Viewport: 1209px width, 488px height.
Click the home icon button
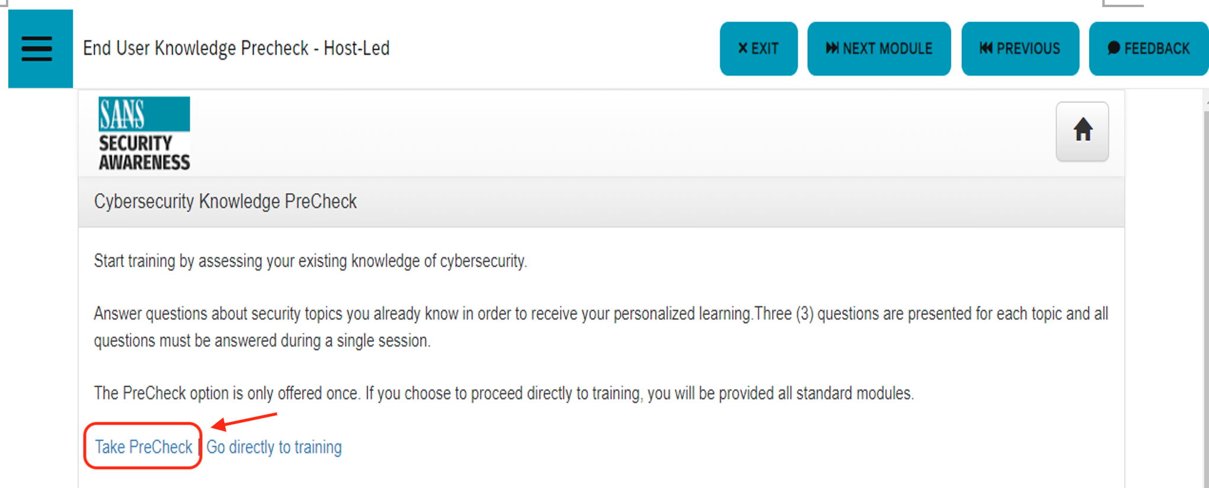coord(1082,131)
